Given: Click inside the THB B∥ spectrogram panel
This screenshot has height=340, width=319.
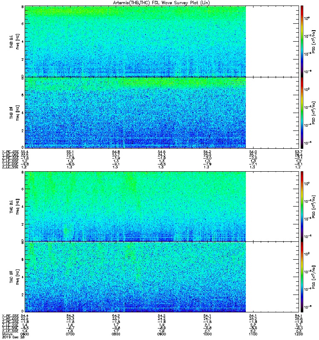Looking at the screenshot, I should point(162,113).
